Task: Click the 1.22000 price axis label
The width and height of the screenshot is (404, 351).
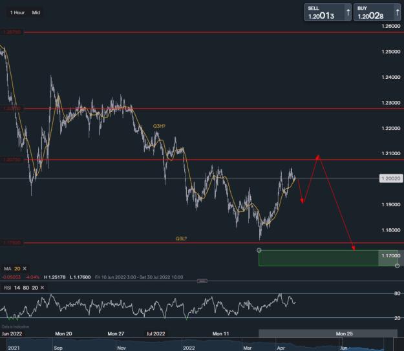Action: pos(391,129)
